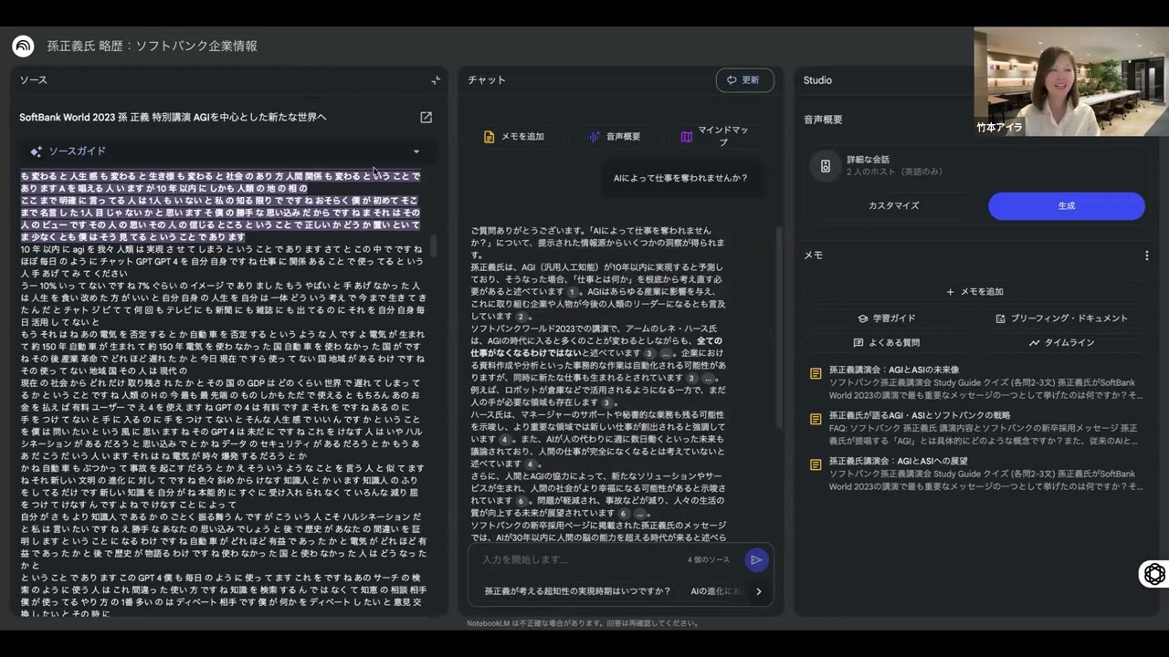
Task: Click the 更新 refresh button
Action: pos(744,80)
